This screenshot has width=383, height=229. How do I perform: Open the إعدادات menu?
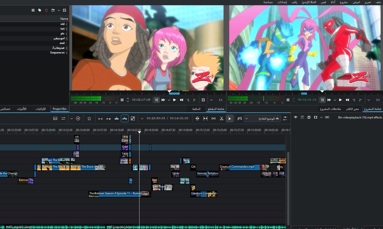282,2
